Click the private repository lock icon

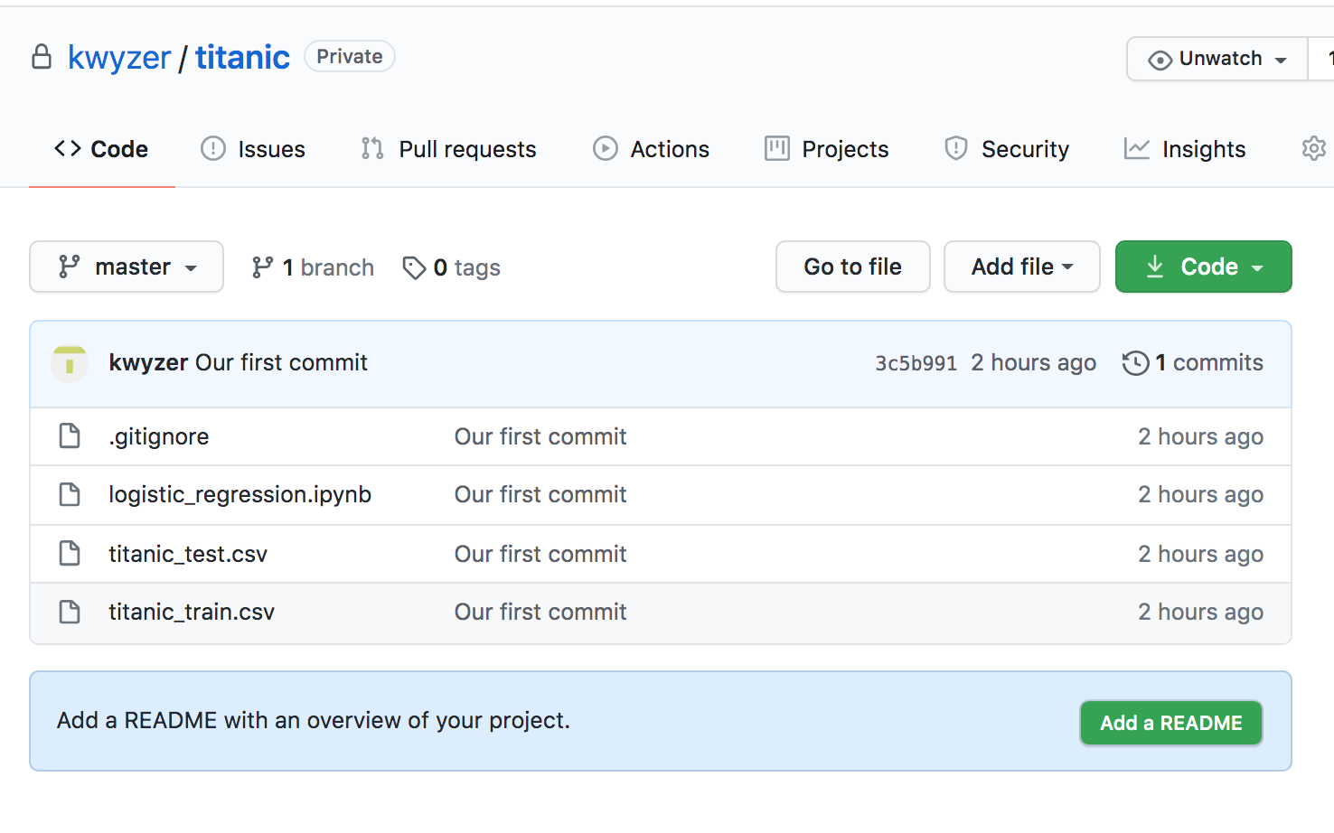point(42,57)
